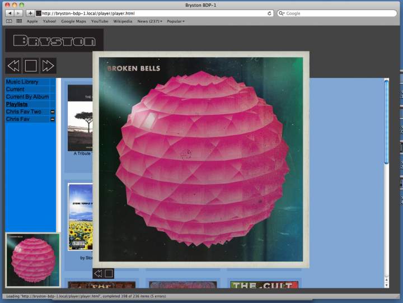403x303 pixels.
Task: Open the A Tribute album cover with the tree
Action: click(80, 118)
